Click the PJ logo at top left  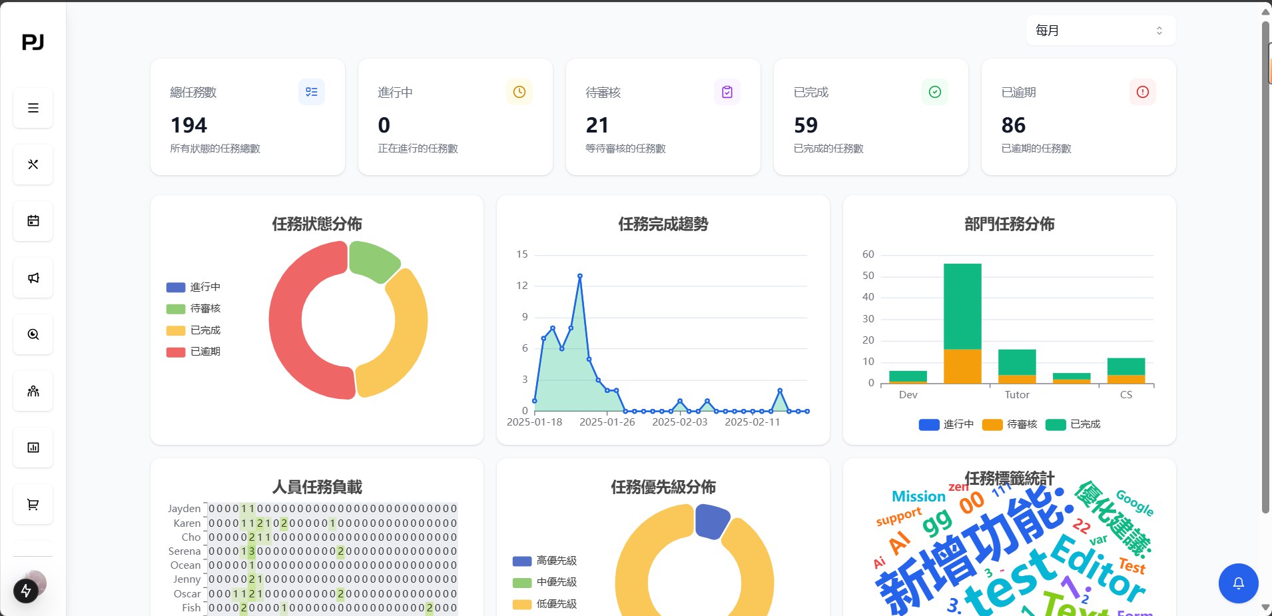(33, 42)
